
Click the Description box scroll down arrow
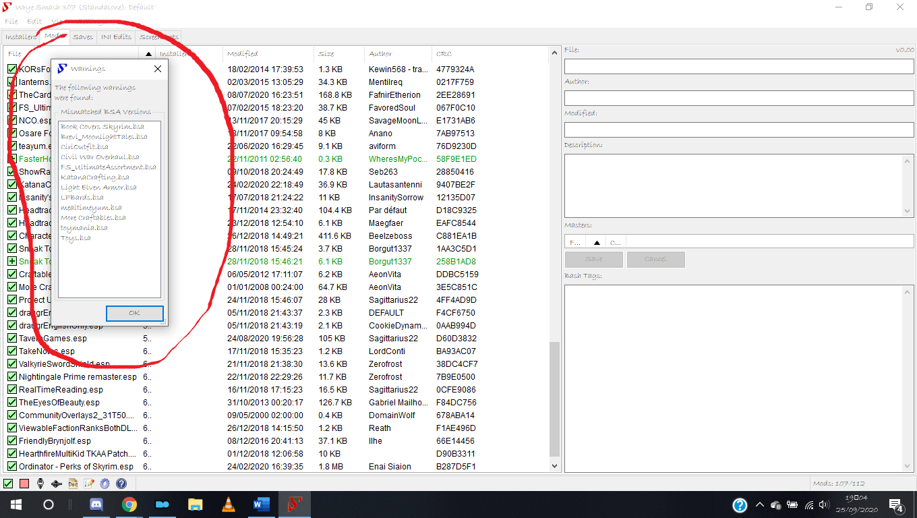[908, 211]
